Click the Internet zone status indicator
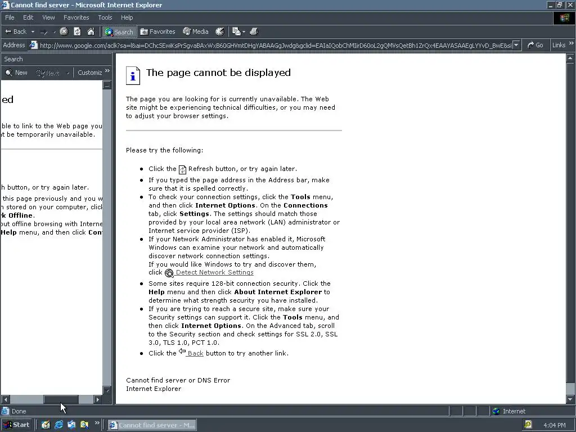This screenshot has height=432, width=576. (508, 411)
